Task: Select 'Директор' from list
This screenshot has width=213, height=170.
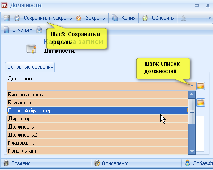Action: (97, 119)
